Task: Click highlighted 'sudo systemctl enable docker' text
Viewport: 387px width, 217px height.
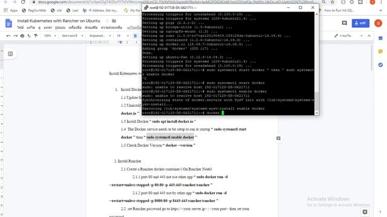Action: click(171, 137)
